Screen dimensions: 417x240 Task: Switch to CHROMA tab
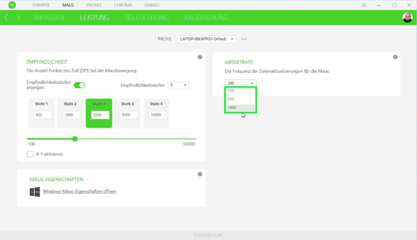pos(123,5)
